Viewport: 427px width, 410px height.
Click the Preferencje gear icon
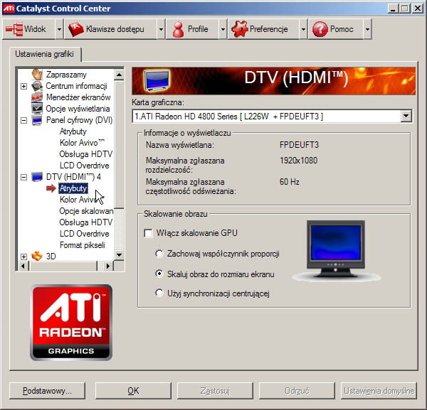click(240, 29)
